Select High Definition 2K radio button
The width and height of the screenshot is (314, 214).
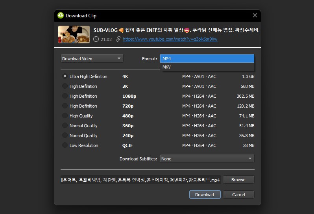pos(65,86)
